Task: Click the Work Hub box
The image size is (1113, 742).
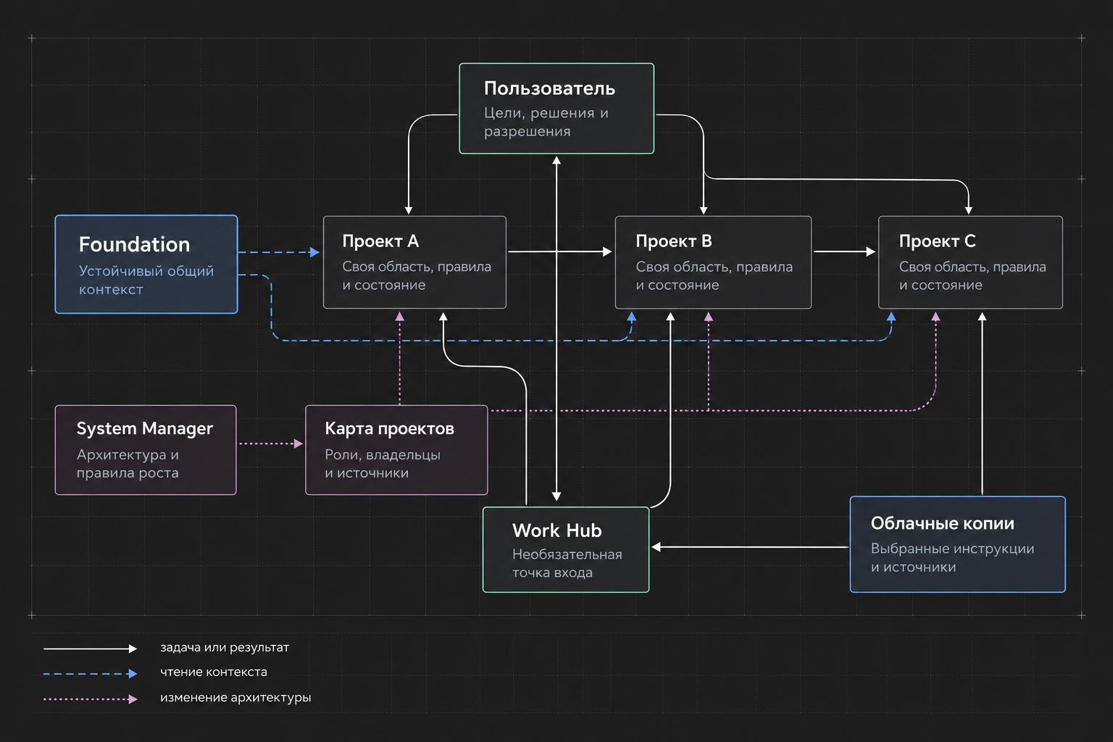Action: point(566,549)
